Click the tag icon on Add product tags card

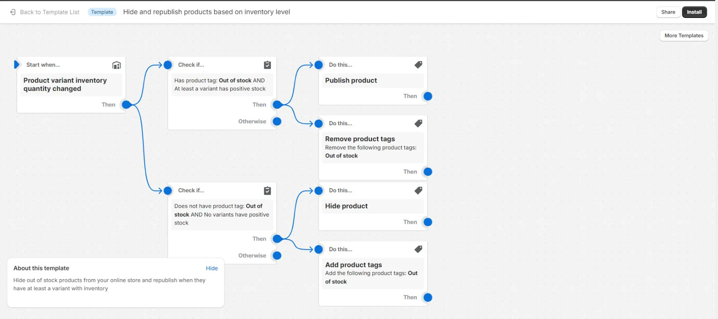coord(418,249)
